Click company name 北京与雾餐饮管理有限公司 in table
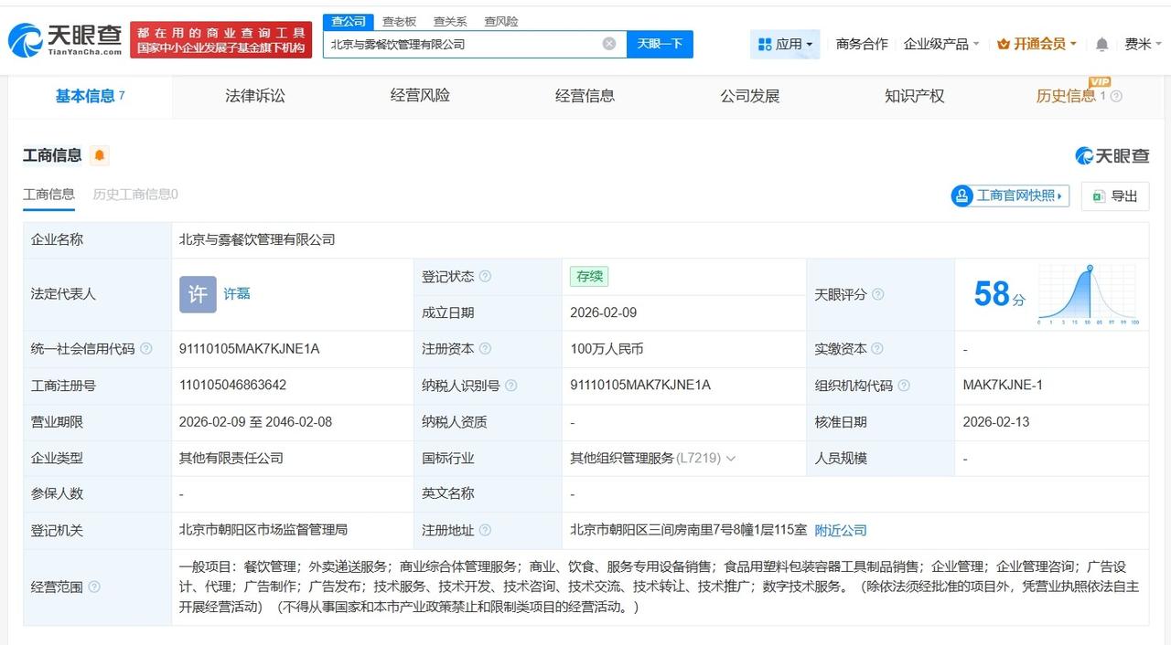The height and width of the screenshot is (645, 1171). [257, 239]
